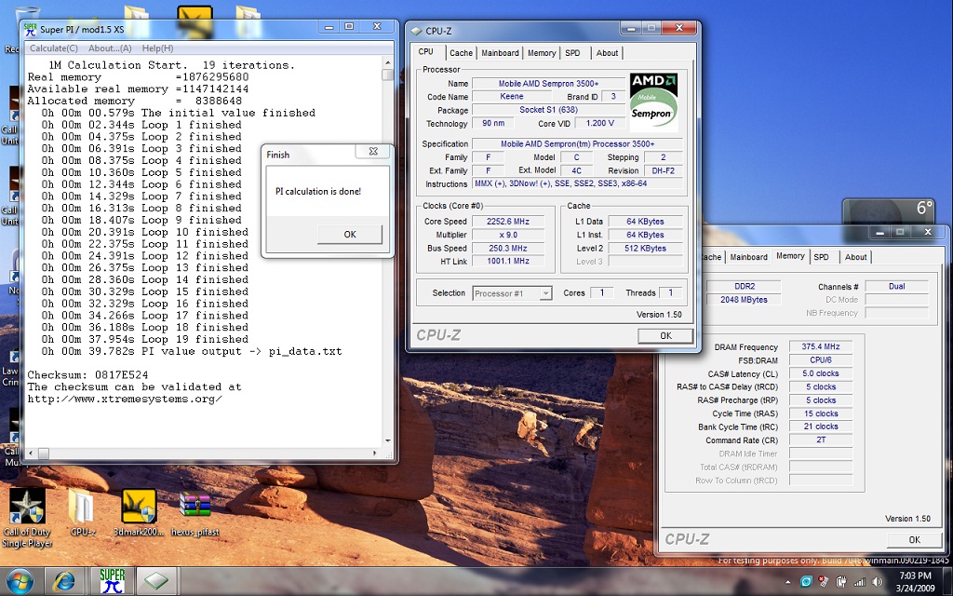The width and height of the screenshot is (953, 596).
Task: Click the Show Desktop strip
Action: click(948, 582)
